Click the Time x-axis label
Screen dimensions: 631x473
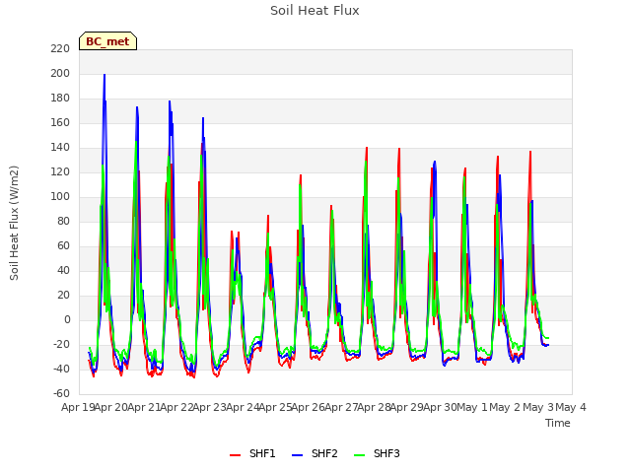(558, 423)
